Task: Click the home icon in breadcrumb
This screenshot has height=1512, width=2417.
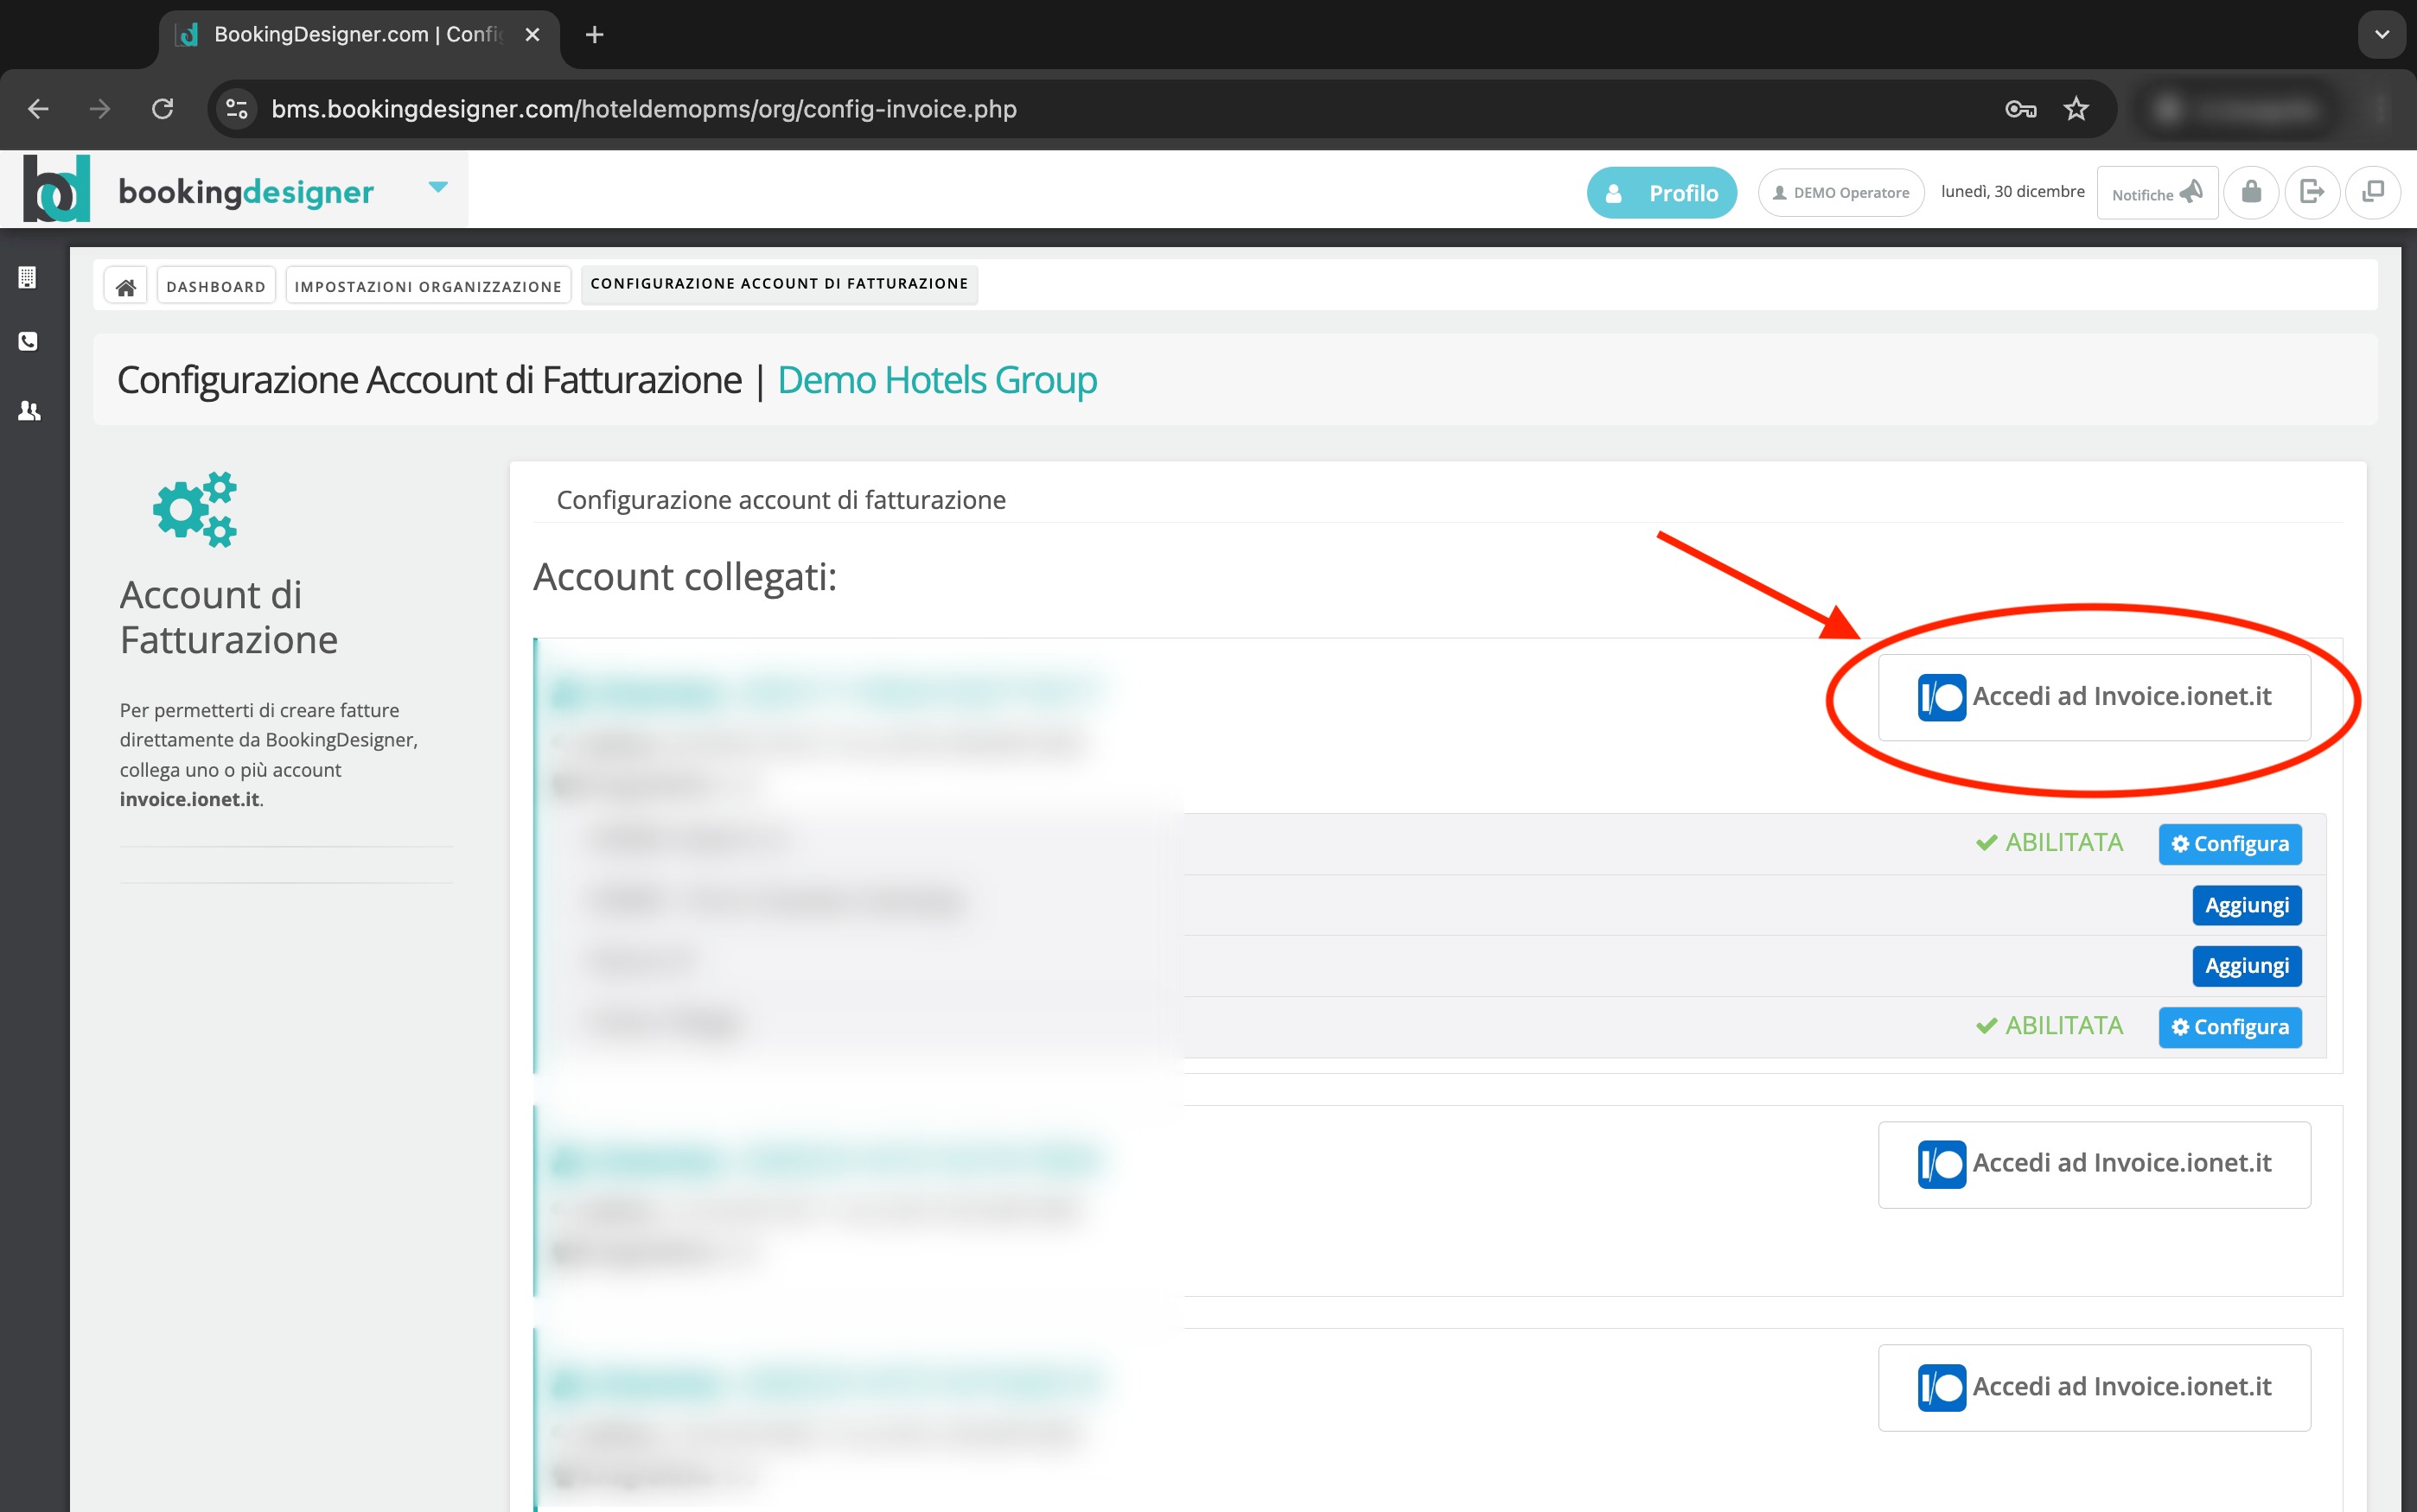Action: click(x=125, y=287)
